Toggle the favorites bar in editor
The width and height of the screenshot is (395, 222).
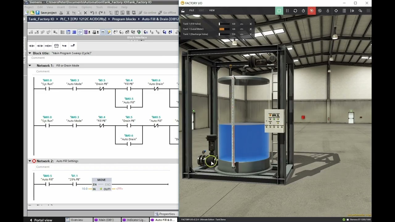point(109,32)
